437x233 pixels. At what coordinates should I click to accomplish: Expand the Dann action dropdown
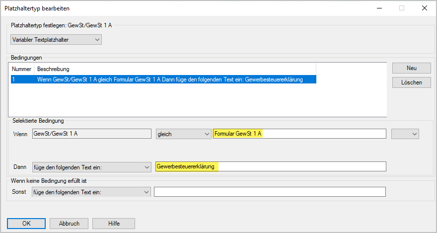click(x=91, y=167)
